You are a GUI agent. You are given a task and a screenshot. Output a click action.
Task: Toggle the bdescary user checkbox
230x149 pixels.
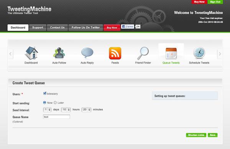coord(45,93)
